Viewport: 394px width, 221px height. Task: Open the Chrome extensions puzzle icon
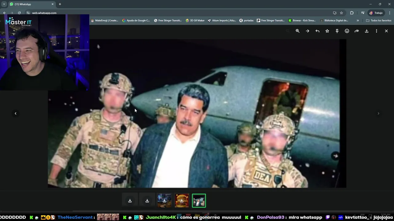[x=352, y=13]
